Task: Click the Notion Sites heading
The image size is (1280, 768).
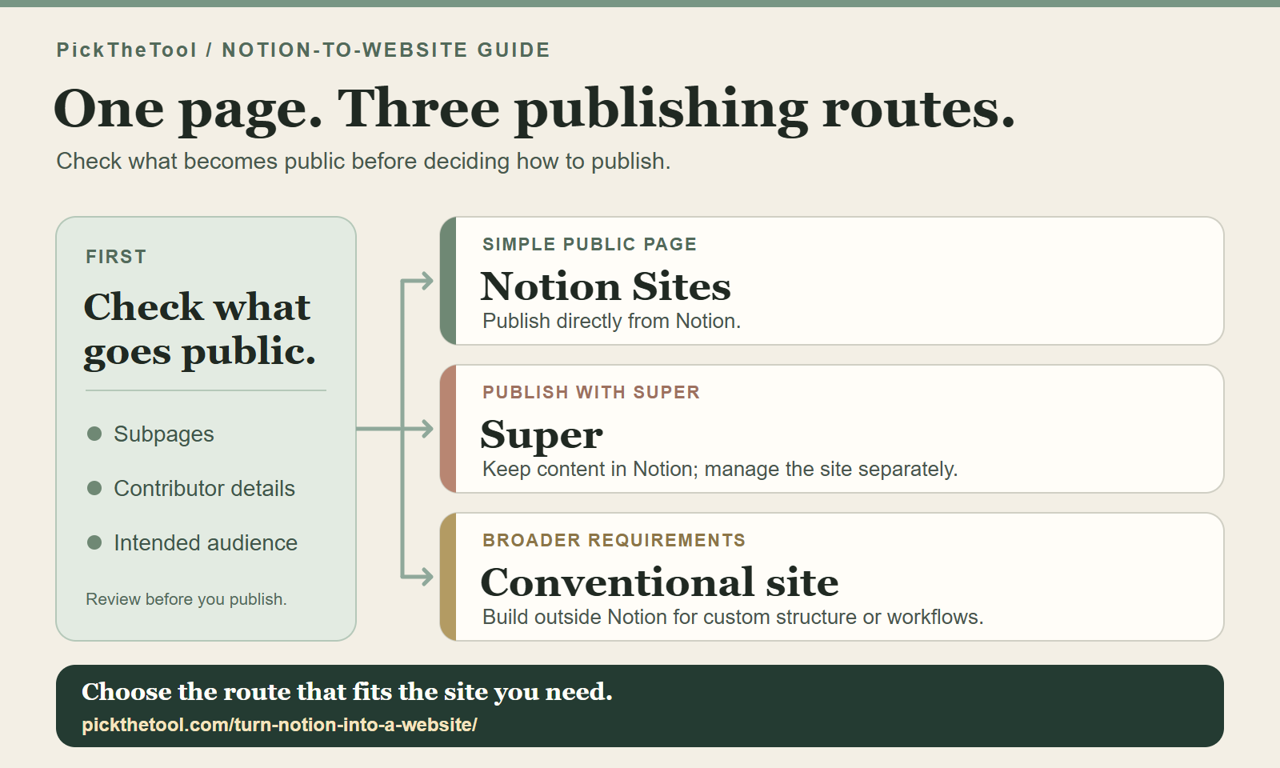Action: (606, 286)
